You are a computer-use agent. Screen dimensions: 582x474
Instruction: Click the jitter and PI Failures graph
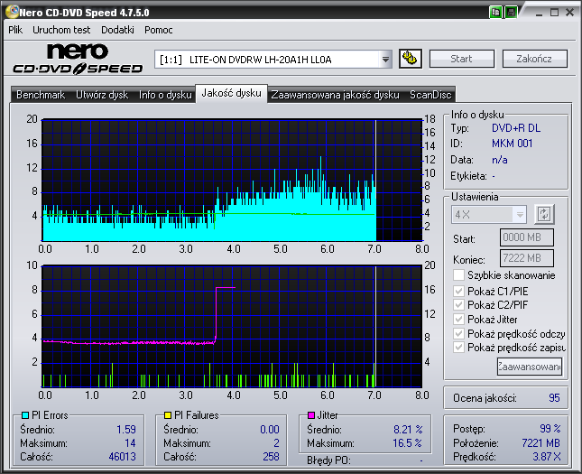pyautogui.click(x=232, y=326)
